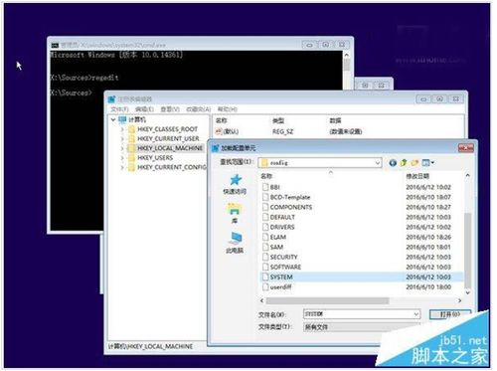
Task: Select the DRIVERS file icon
Action: tap(265, 227)
